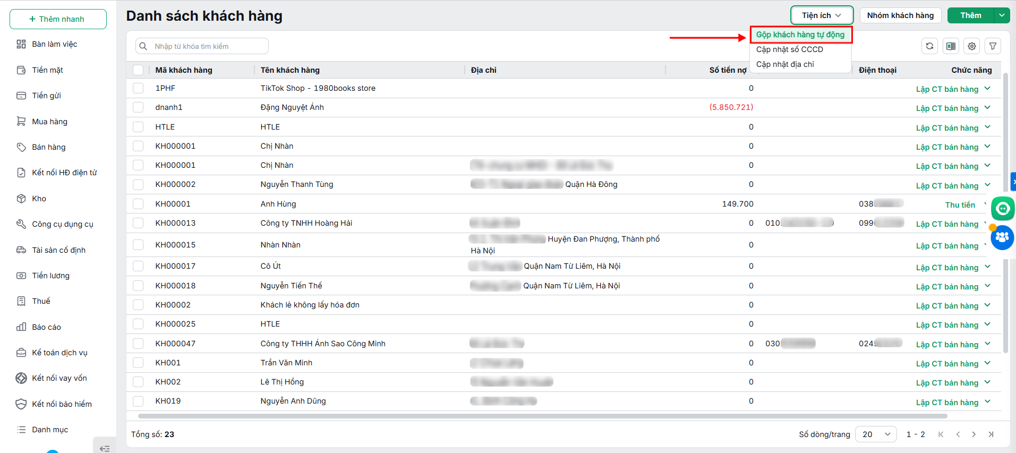Expand the Tiện ích dropdown
The image size is (1016, 453).
coord(822,15)
